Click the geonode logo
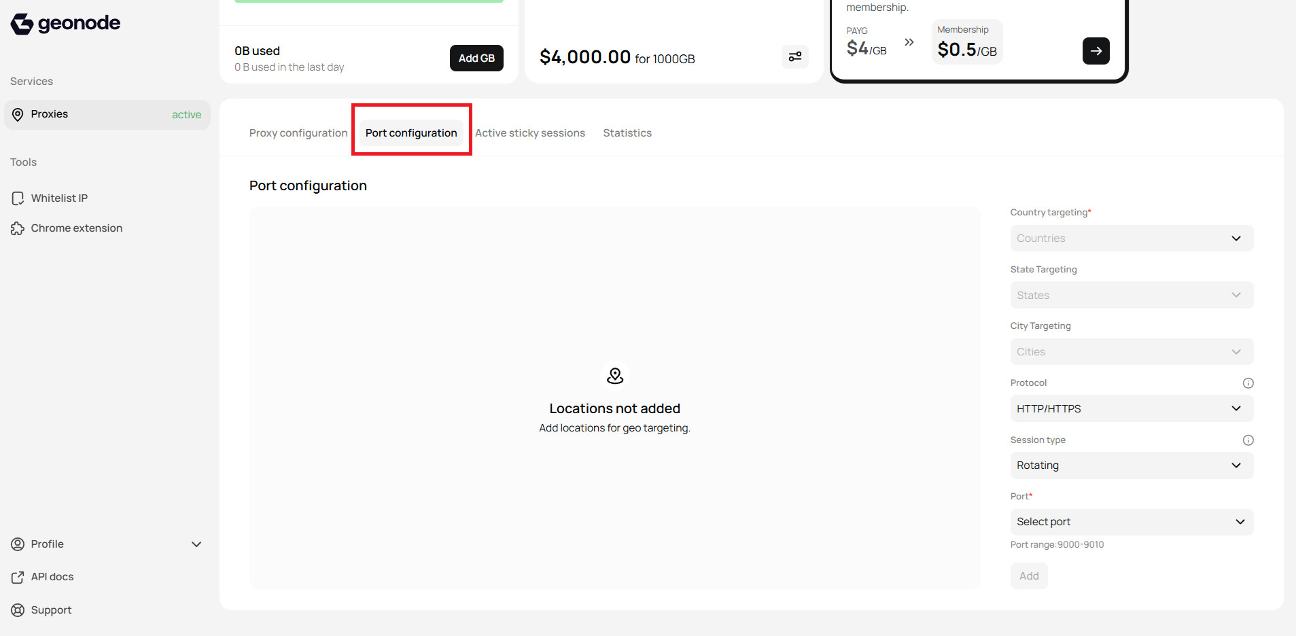 [65, 24]
